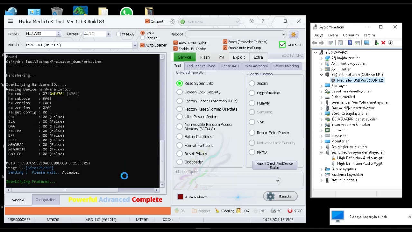
Task: Open the Support status bar item
Action: [201, 211]
